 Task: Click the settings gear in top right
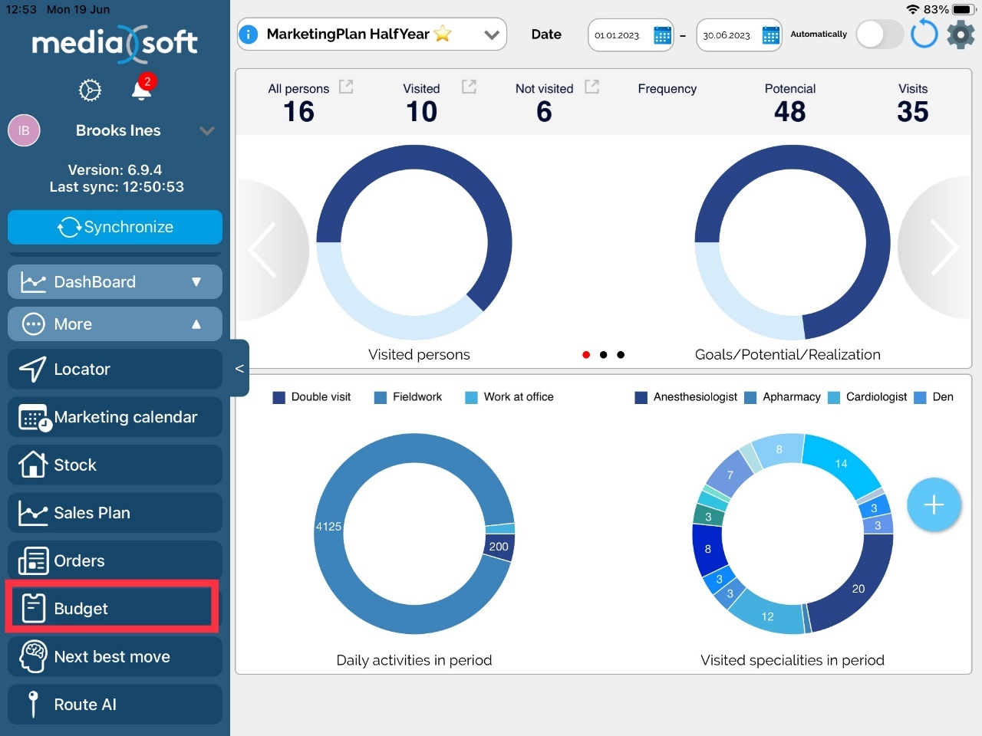pyautogui.click(x=960, y=34)
